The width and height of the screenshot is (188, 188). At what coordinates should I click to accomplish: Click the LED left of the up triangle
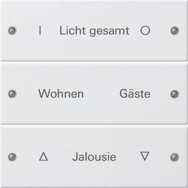click(12, 157)
